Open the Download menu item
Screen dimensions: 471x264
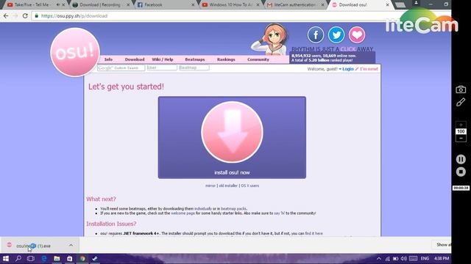[135, 59]
